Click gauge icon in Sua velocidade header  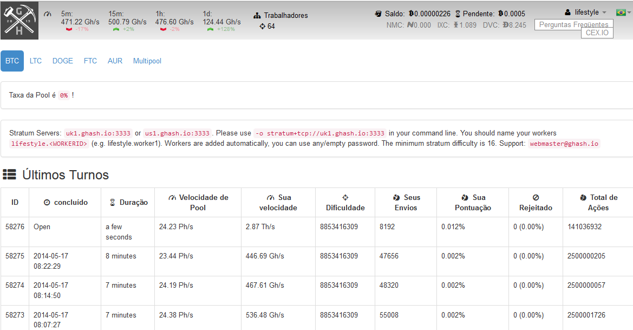point(271,198)
